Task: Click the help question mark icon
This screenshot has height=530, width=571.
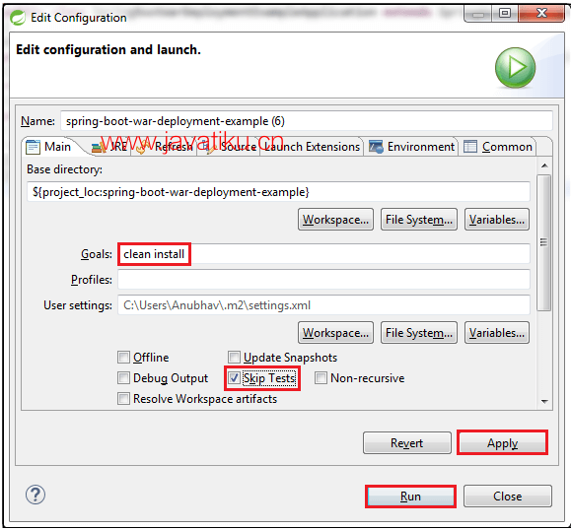Action: click(x=36, y=495)
